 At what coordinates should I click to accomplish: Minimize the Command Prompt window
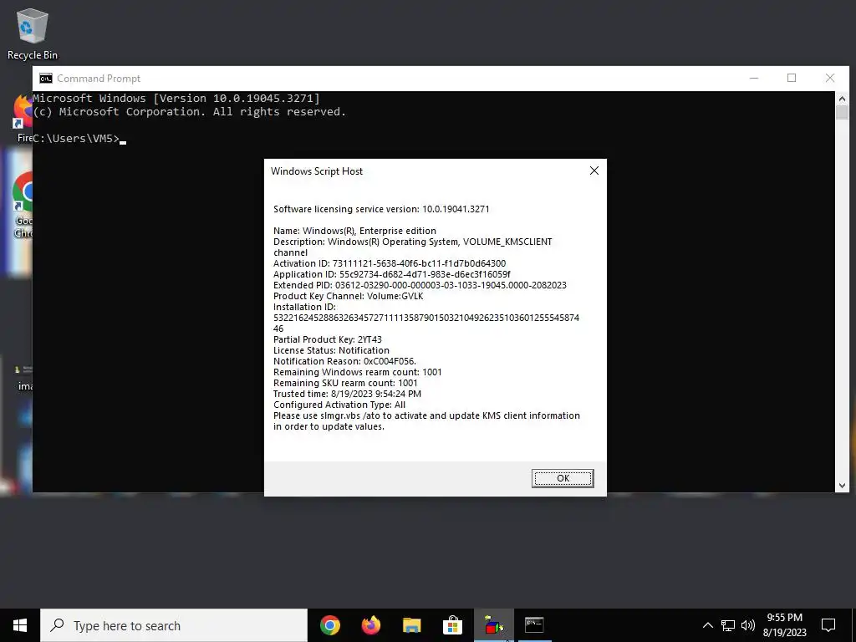click(x=754, y=78)
